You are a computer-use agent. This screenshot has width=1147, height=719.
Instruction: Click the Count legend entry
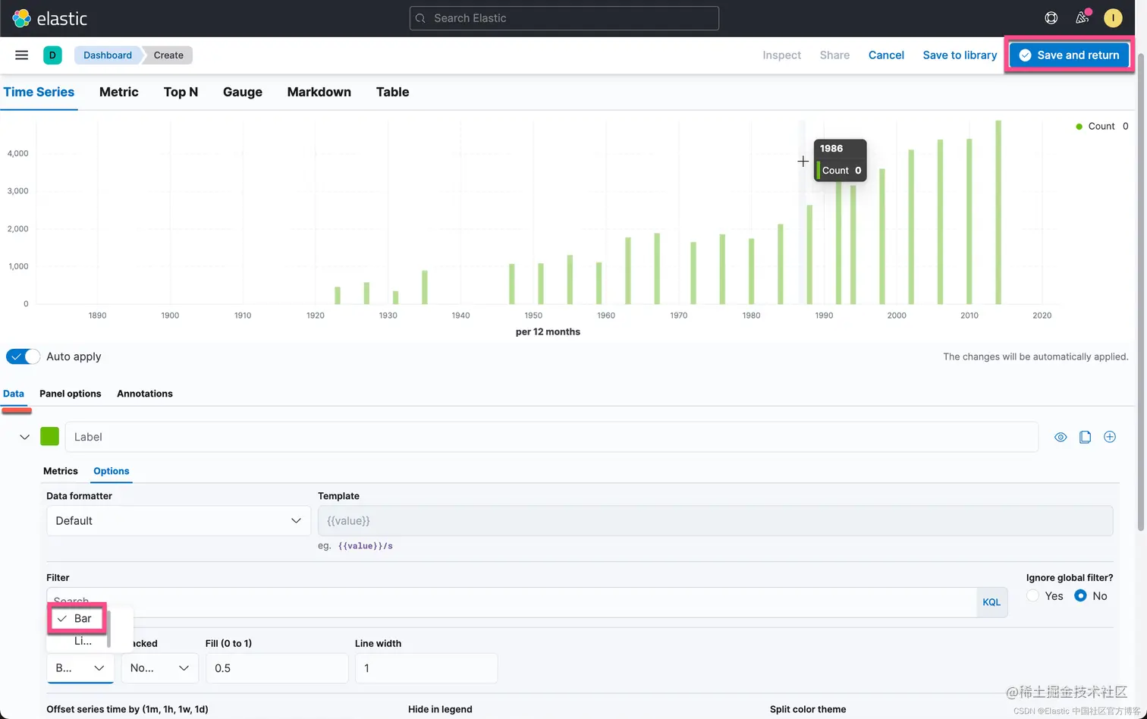click(1101, 126)
